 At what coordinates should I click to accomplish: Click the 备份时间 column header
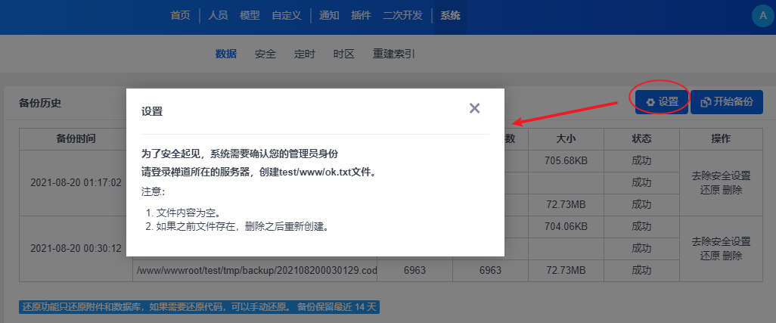(76, 139)
